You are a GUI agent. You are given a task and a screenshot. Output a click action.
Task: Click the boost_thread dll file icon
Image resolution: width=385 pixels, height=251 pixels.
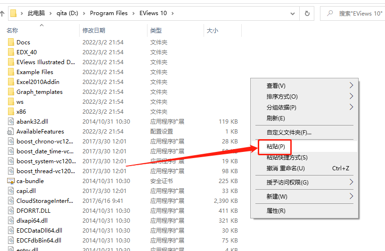pos(11,171)
